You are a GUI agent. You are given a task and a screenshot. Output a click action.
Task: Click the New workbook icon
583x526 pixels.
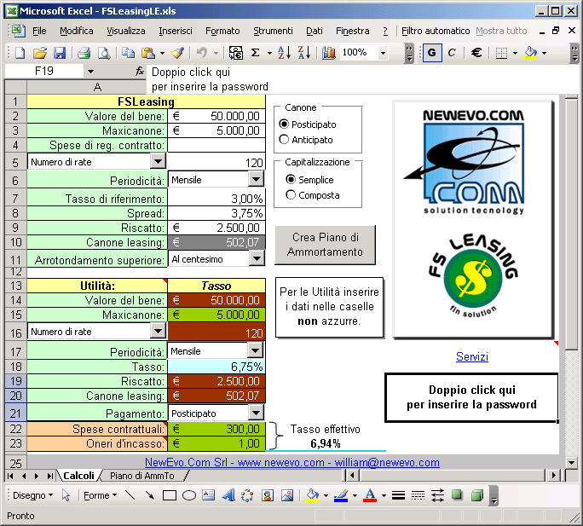click(20, 53)
